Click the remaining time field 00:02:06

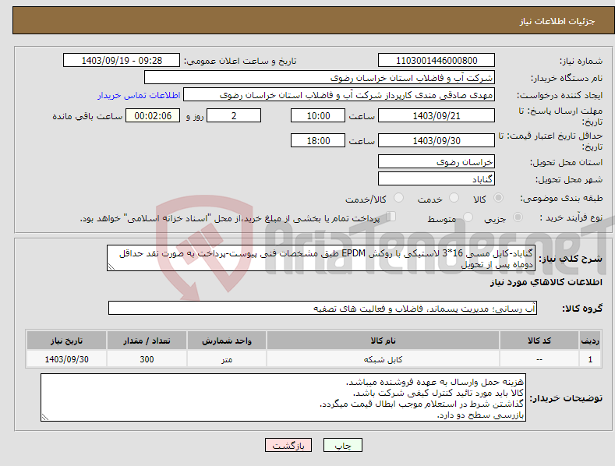click(x=153, y=115)
